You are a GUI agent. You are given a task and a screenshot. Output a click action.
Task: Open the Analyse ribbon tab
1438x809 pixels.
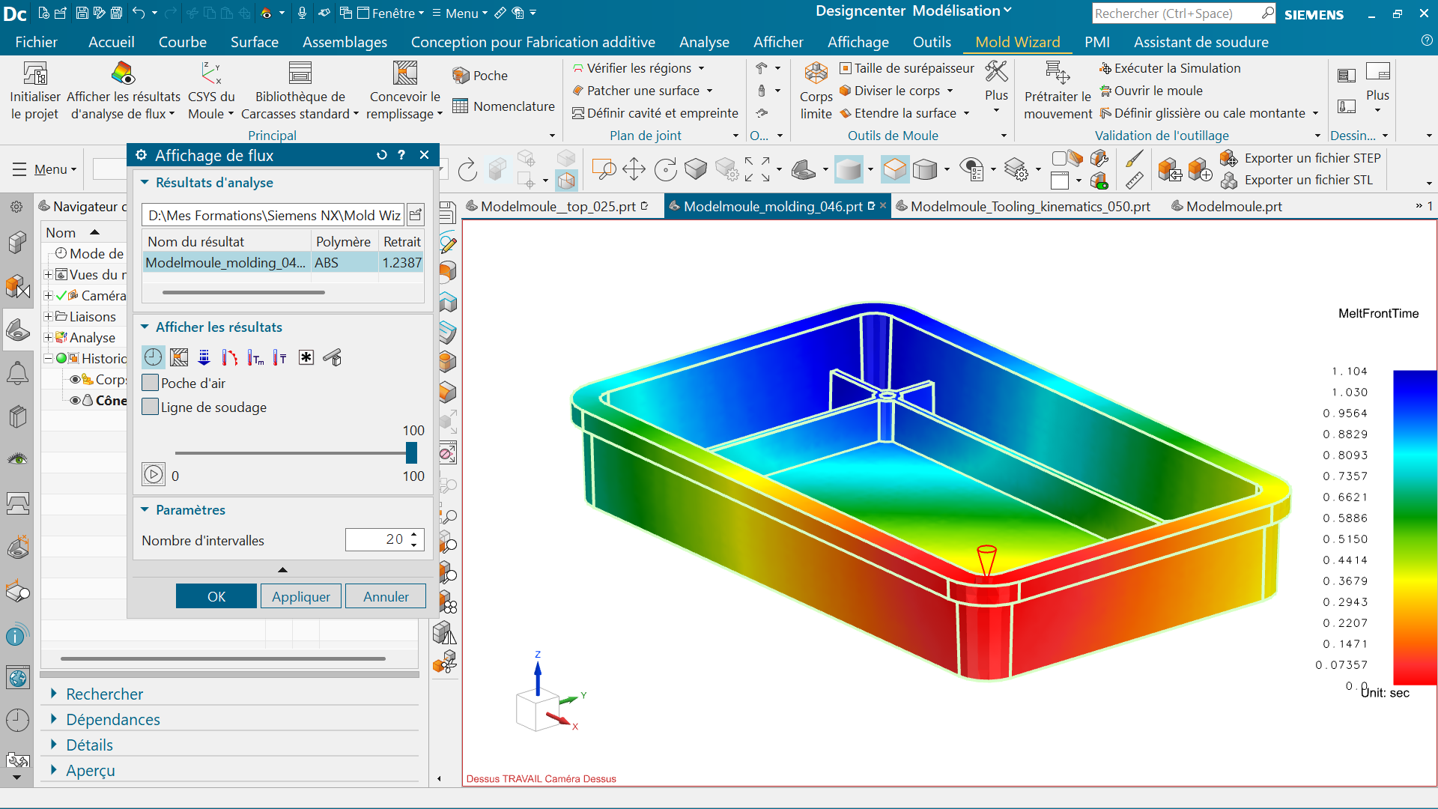click(x=704, y=42)
